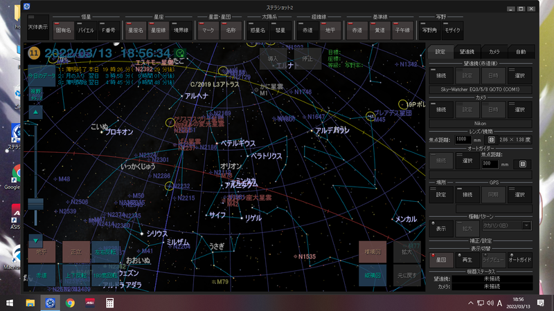Click the zoom up arrow button
This screenshot has width=554, height=311.
point(36,112)
